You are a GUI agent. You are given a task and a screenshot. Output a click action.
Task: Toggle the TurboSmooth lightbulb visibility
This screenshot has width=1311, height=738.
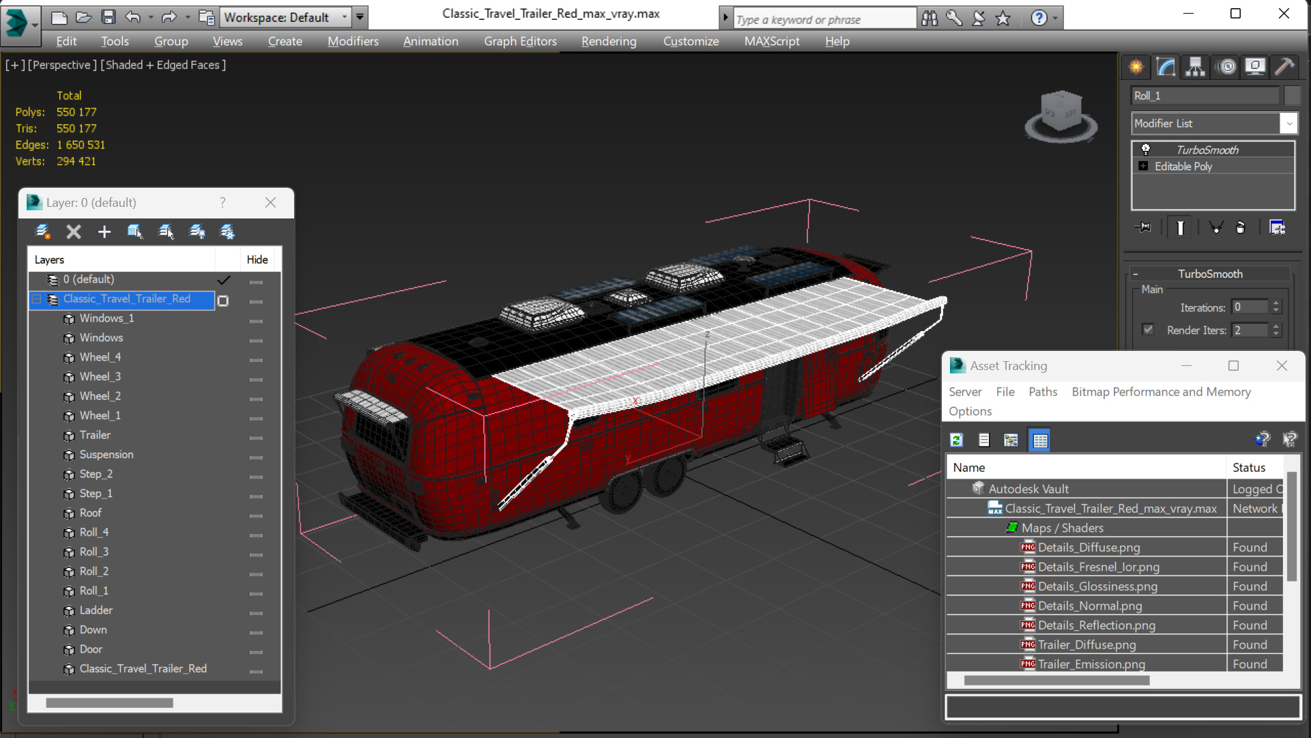(1145, 150)
